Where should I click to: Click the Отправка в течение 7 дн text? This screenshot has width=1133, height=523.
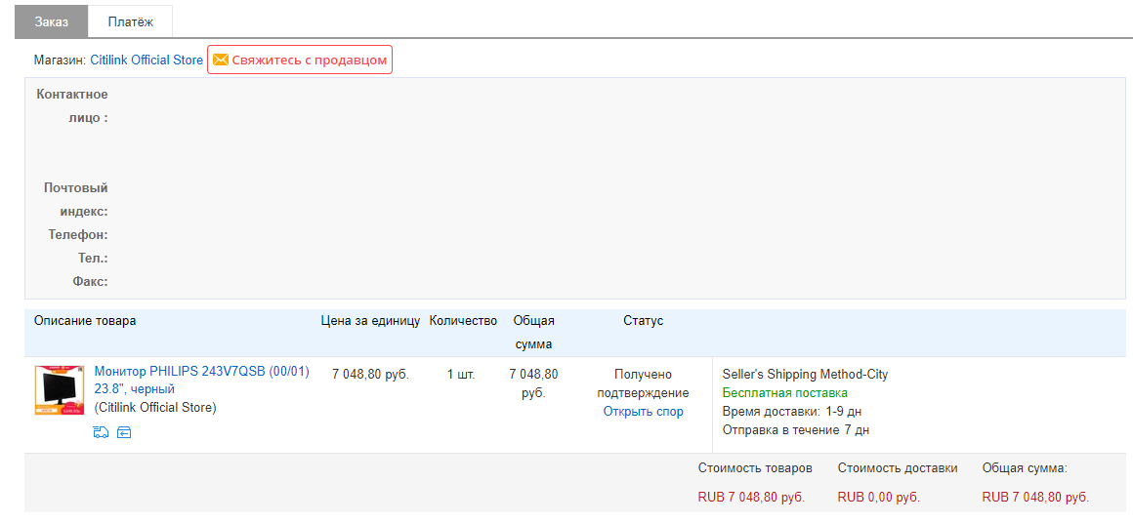tap(796, 430)
